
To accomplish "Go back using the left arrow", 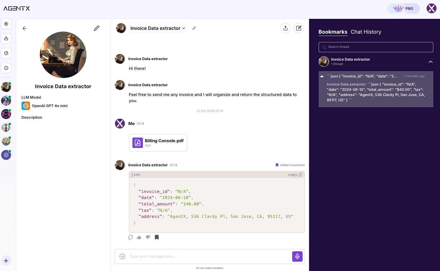I will coord(25,28).
